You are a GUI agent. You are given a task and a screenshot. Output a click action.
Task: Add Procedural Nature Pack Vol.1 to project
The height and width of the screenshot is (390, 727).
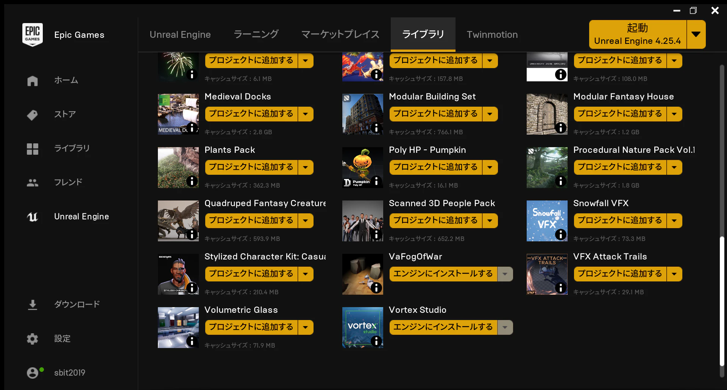coord(620,167)
